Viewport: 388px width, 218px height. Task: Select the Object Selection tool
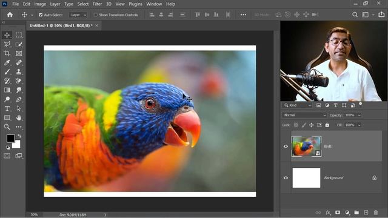pos(19,44)
